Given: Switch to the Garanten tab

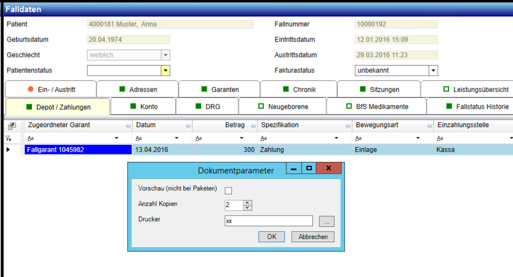Looking at the screenshot, I should click(x=219, y=89).
